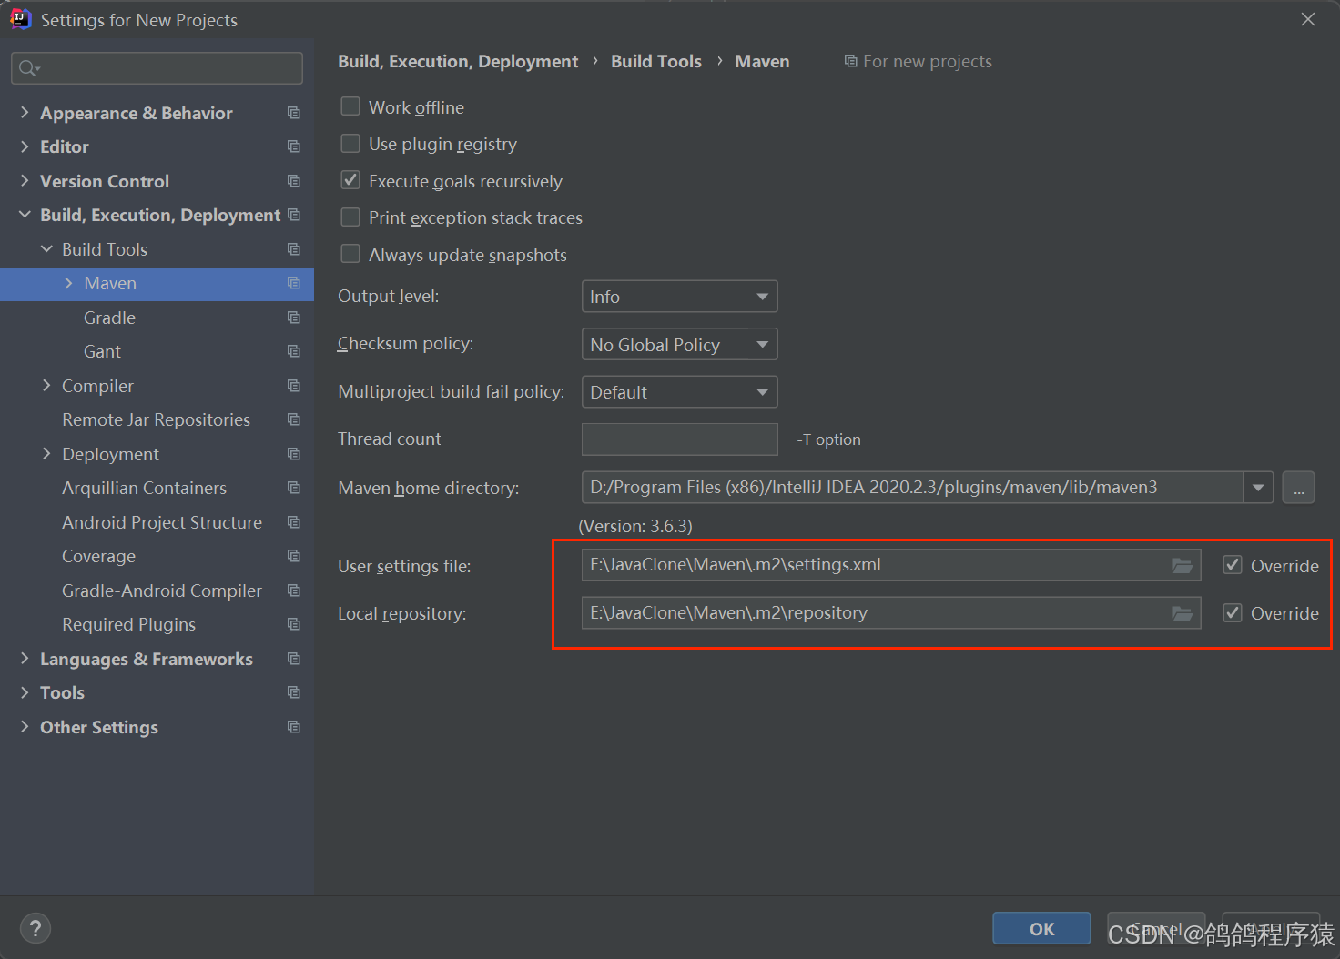
Task: Toggle Override for Local repository
Action: pos(1233,612)
